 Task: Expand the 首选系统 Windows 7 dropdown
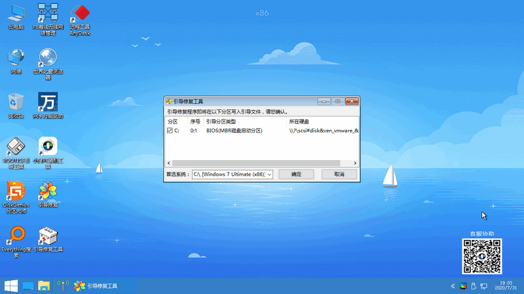269,174
